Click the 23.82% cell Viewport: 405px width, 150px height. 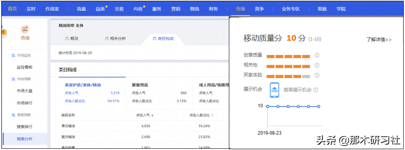click(204, 137)
